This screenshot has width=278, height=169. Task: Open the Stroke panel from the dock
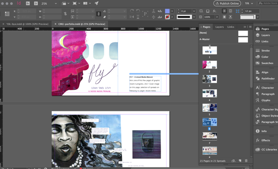click(x=266, y=51)
